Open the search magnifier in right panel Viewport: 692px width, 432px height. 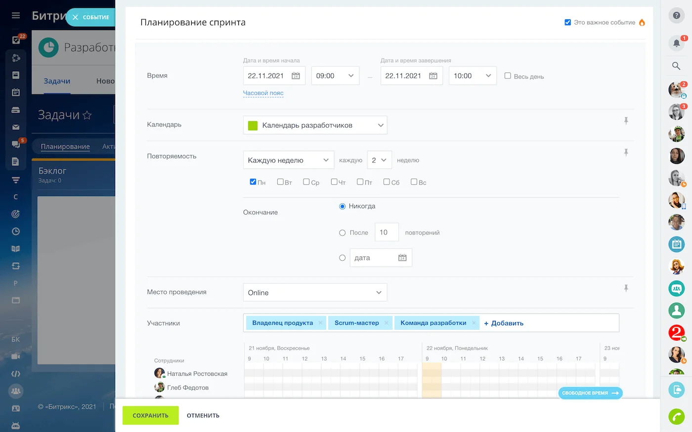pos(676,66)
